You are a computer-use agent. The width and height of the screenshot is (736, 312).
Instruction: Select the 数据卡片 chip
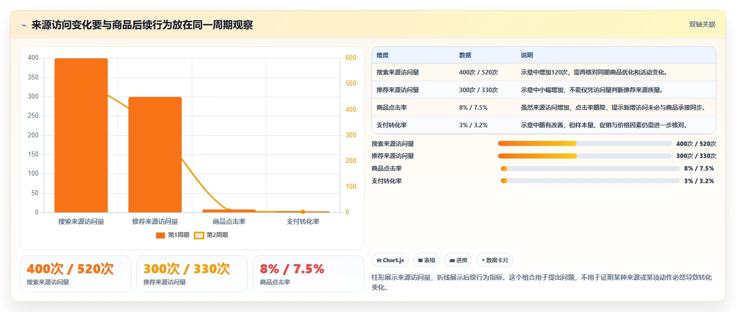(x=495, y=260)
